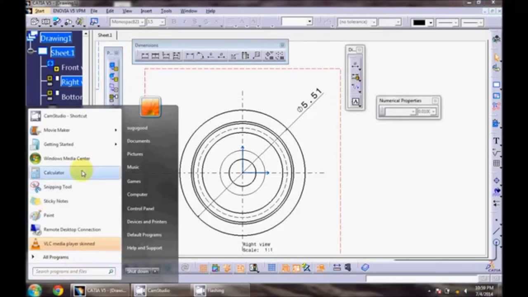Viewport: 528px width, 297px height.
Task: Select the thread dimension icon in the Dimensions toolbar
Action: click(x=245, y=56)
